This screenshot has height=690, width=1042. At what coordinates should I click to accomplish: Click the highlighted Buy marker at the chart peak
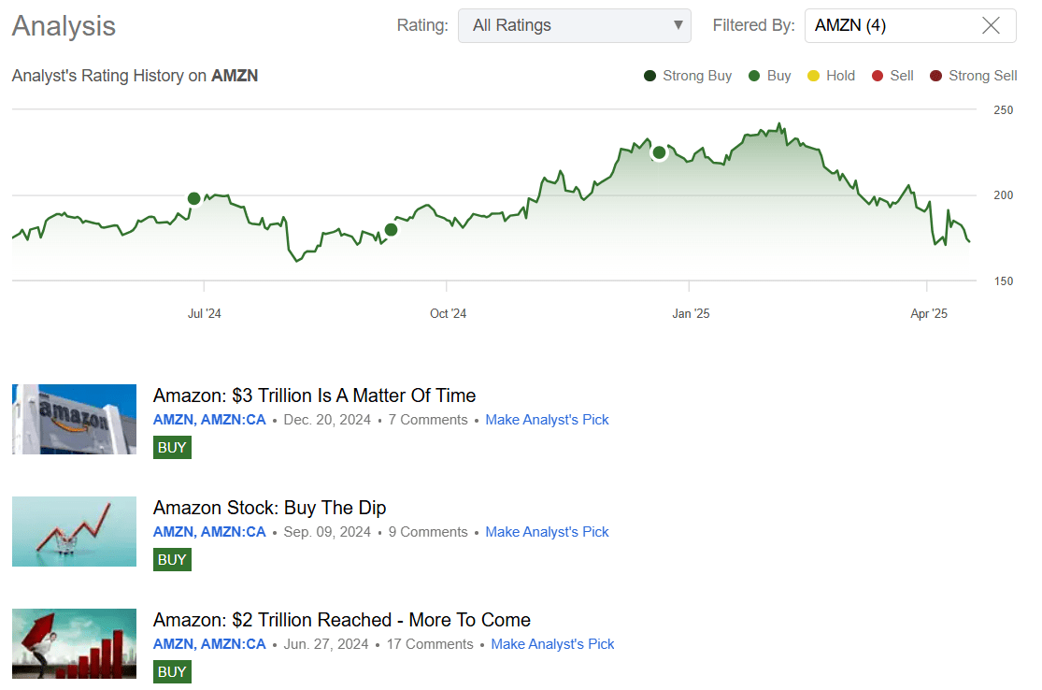point(659,152)
